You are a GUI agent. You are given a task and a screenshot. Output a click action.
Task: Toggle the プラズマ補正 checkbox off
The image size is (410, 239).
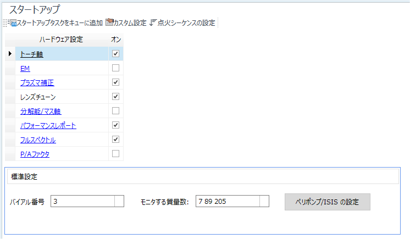(115, 82)
